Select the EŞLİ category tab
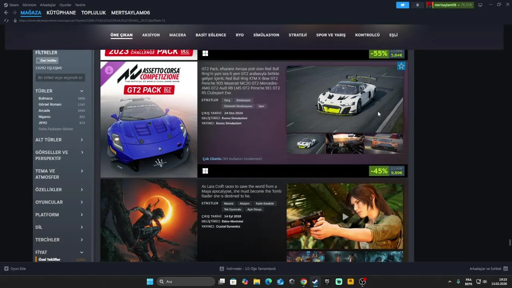Viewport: 512px width, 288px height. pos(393,35)
